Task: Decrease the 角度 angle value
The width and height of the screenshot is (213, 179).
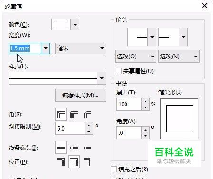Action: tap(145, 136)
